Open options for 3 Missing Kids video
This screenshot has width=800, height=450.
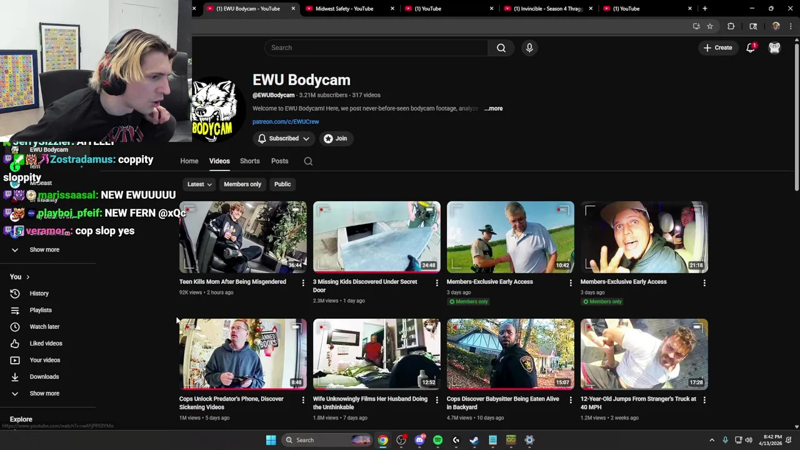[437, 283]
